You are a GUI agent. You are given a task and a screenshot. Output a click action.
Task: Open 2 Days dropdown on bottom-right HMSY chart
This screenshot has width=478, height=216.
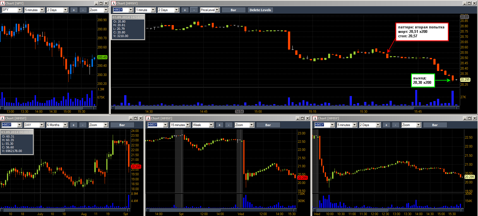(x=378, y=125)
